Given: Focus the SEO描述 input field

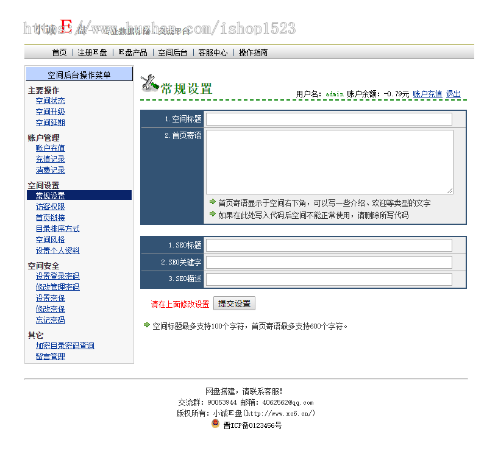Looking at the screenshot, I should pyautogui.click(x=329, y=279).
